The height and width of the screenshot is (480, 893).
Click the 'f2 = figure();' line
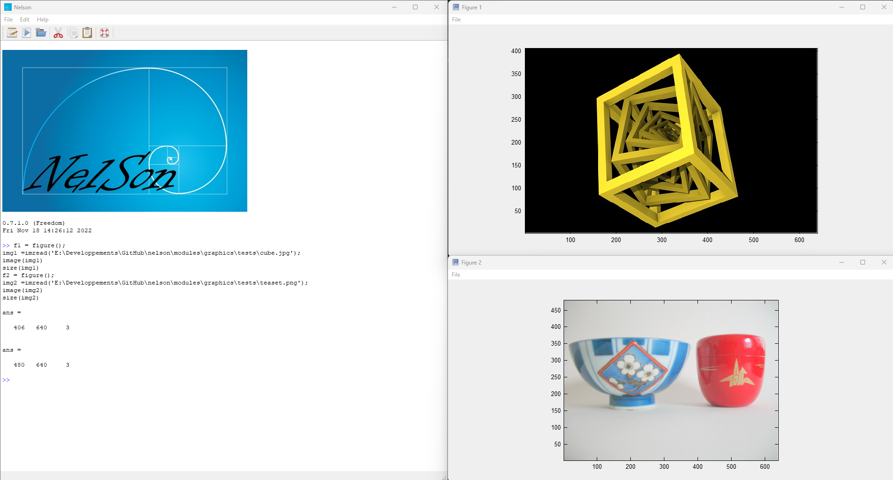[x=28, y=275]
